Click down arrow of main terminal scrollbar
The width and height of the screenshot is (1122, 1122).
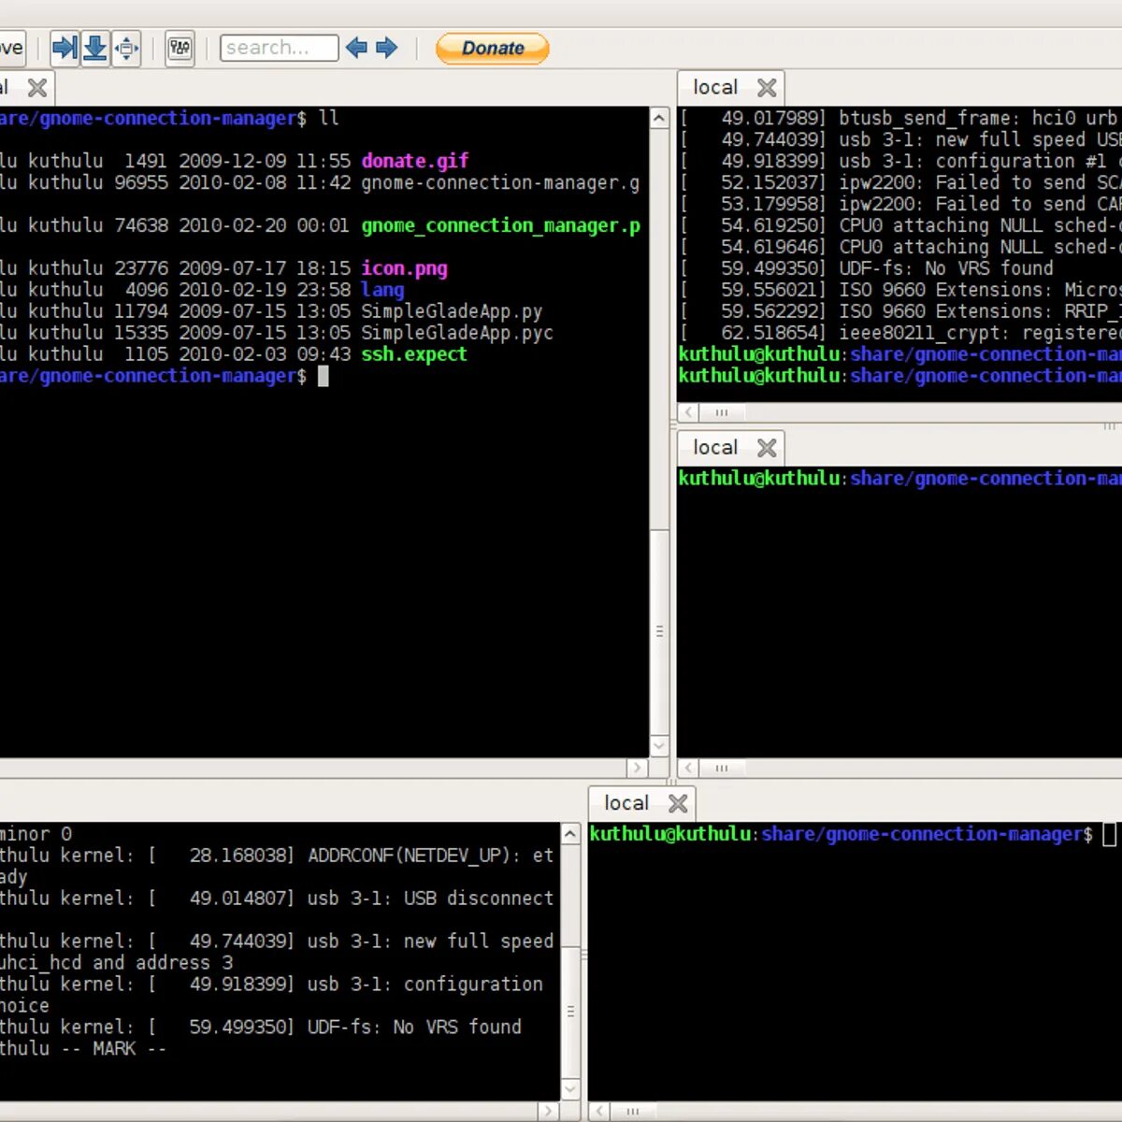pos(659,746)
